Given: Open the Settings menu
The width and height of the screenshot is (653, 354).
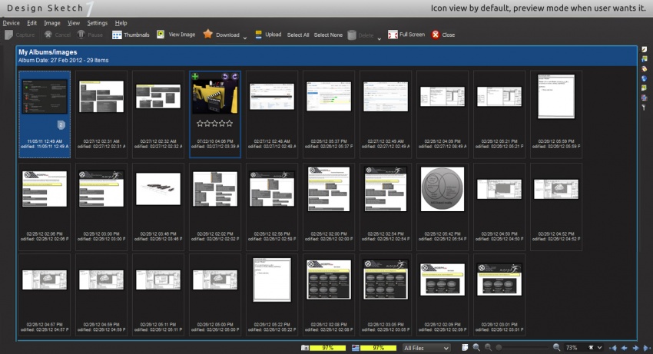Looking at the screenshot, I should click(x=97, y=23).
